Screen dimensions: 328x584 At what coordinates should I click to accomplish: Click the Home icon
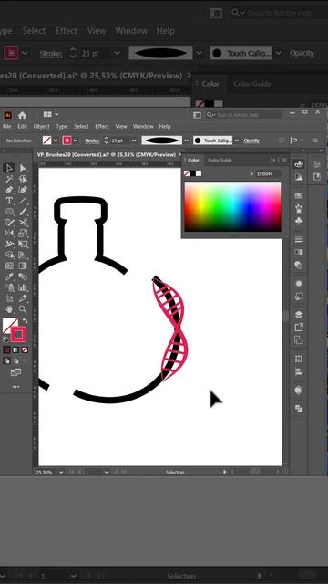(x=22, y=115)
